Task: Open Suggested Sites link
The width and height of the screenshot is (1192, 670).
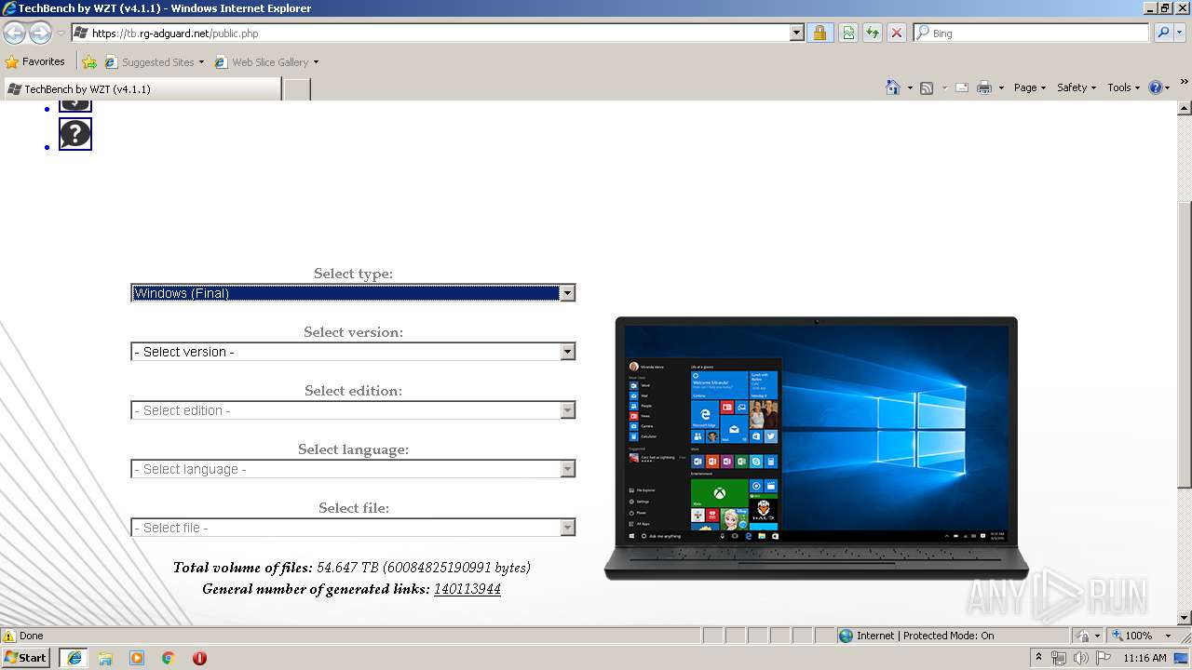Action: coord(155,62)
